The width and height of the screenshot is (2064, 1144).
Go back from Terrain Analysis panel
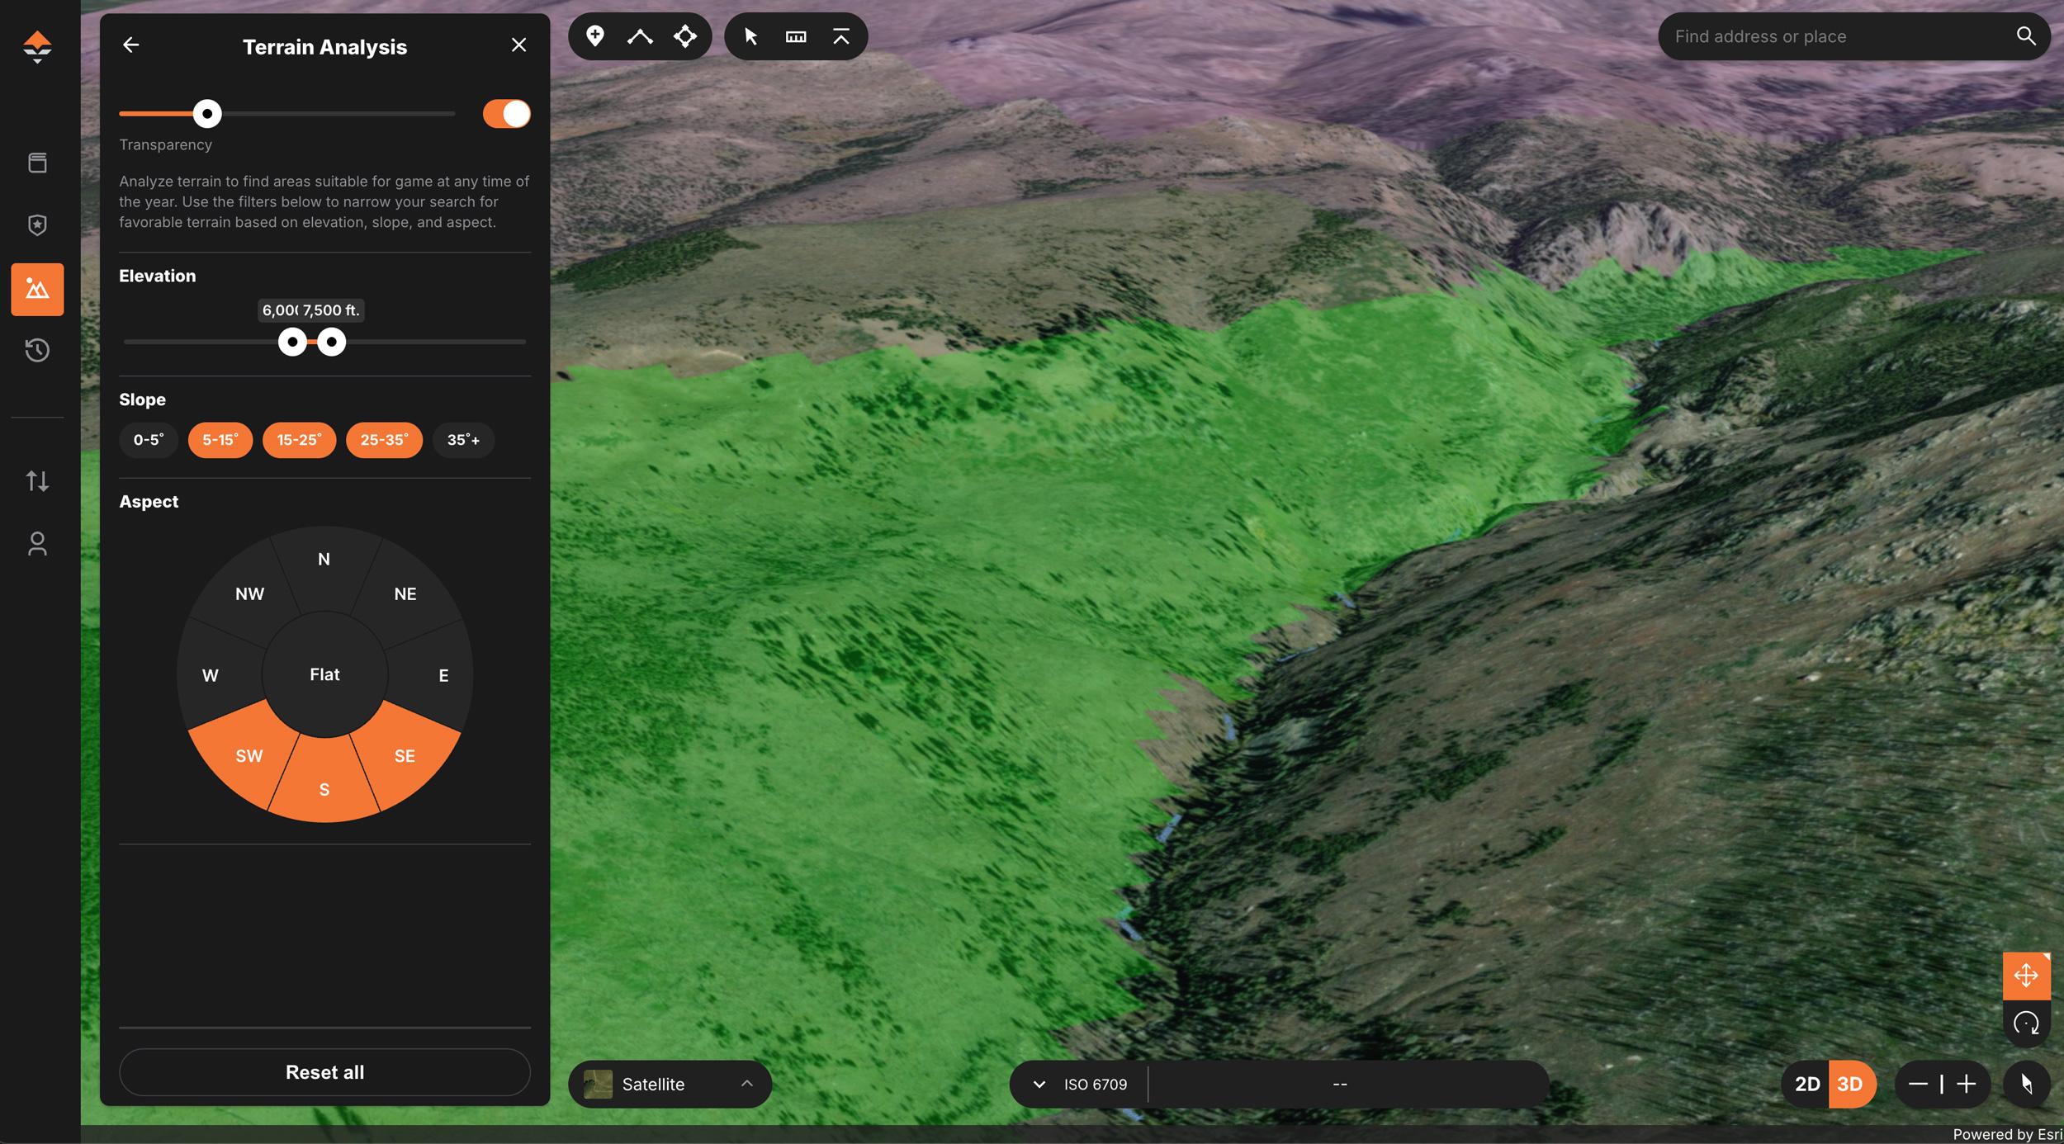(130, 45)
